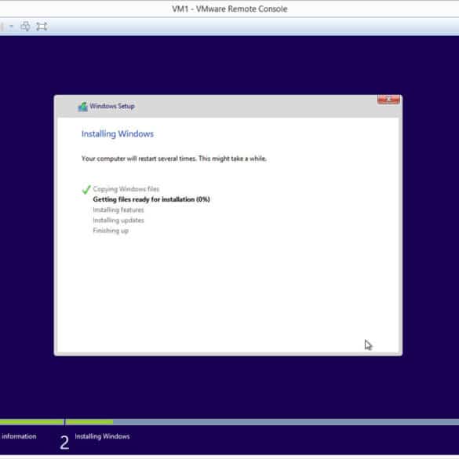Click the 'Installing Windows' heading

[x=118, y=134]
